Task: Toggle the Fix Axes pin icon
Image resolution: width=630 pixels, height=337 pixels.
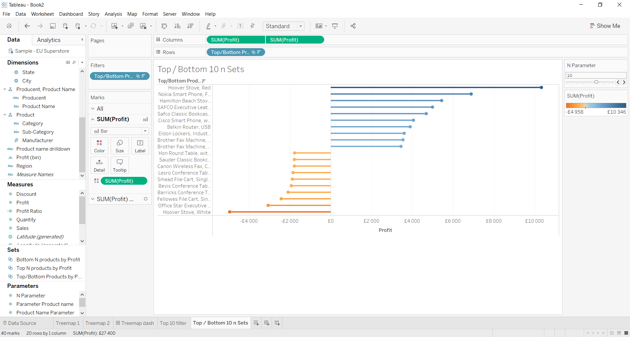Action: coord(252,26)
